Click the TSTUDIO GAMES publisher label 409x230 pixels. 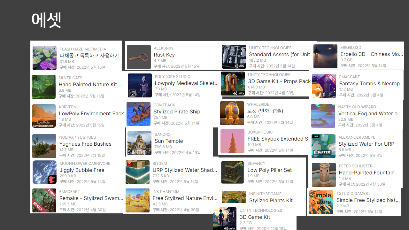coord(352,194)
